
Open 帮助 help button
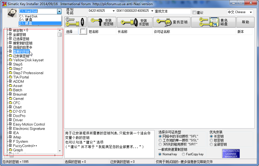(x=245, y=22)
